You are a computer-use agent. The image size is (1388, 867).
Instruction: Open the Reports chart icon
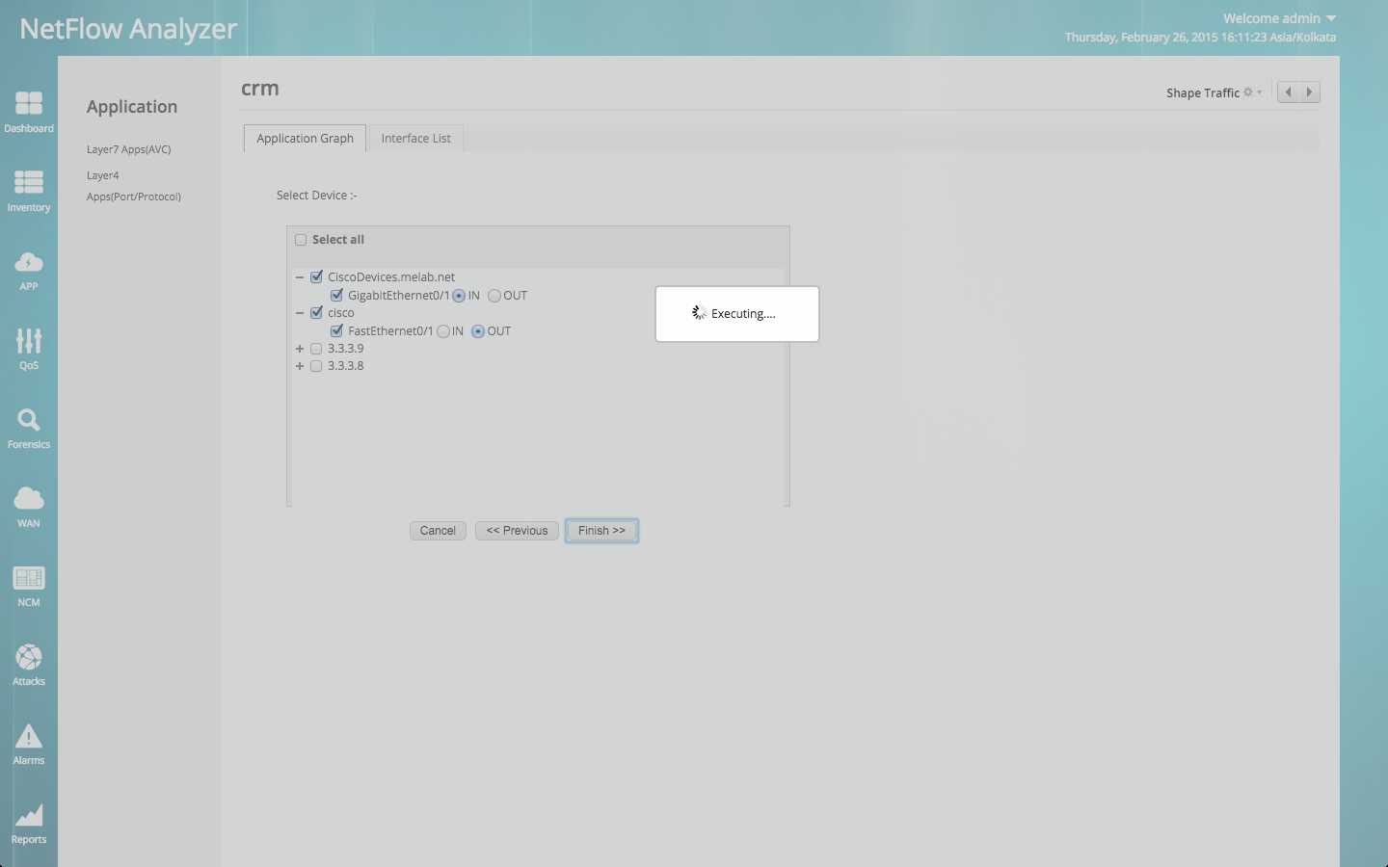pyautogui.click(x=29, y=815)
